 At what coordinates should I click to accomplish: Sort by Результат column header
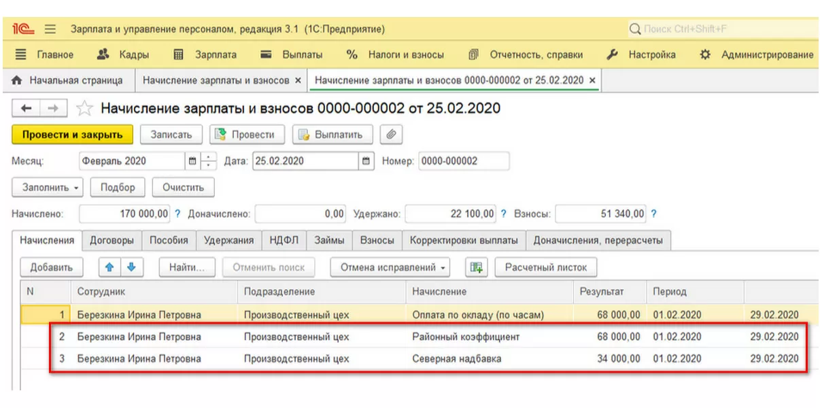coord(610,291)
